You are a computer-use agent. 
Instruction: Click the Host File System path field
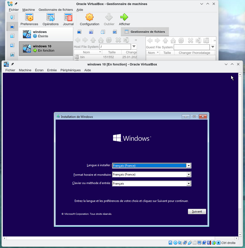pyautogui.click(x=115, y=47)
